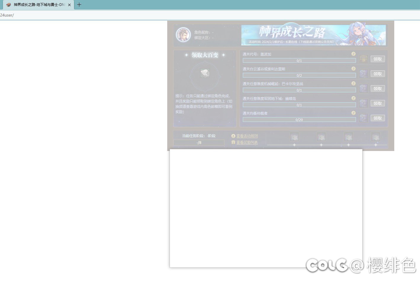Click the 大百变 item icon
Viewport: 420px width, 281px height.
[x=205, y=73]
